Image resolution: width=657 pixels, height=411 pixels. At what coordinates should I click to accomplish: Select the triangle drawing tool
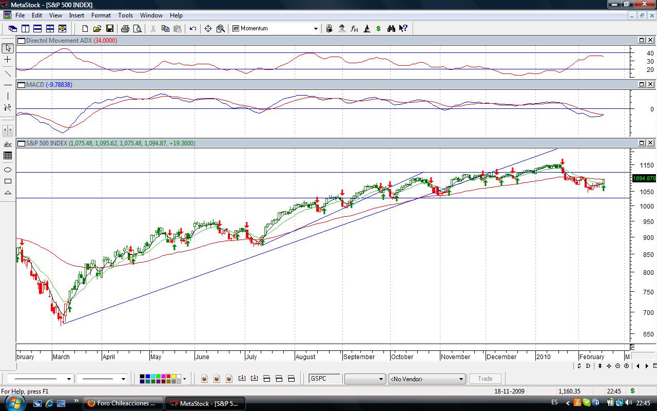coord(8,193)
